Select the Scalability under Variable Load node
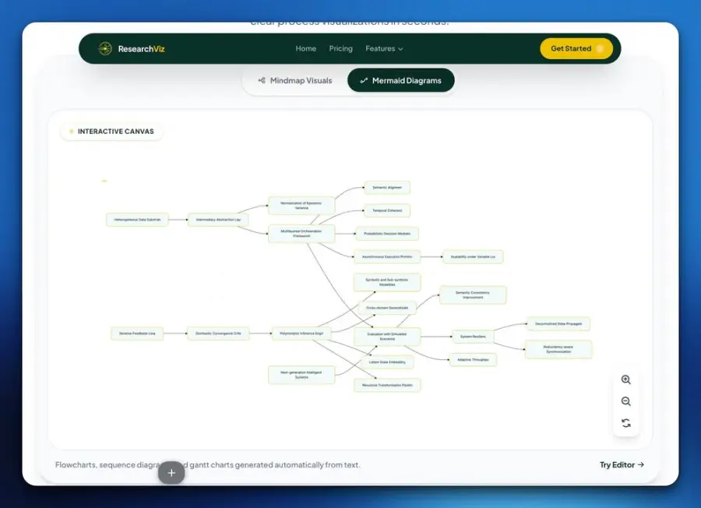This screenshot has width=701, height=508. [473, 256]
